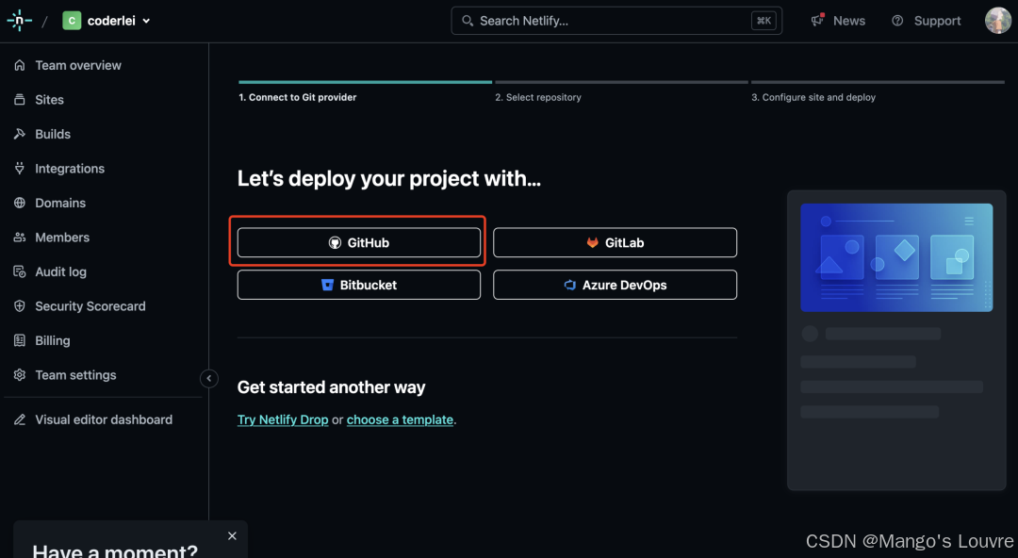Click the Netlify logo icon
The width and height of the screenshot is (1018, 558).
point(19,21)
